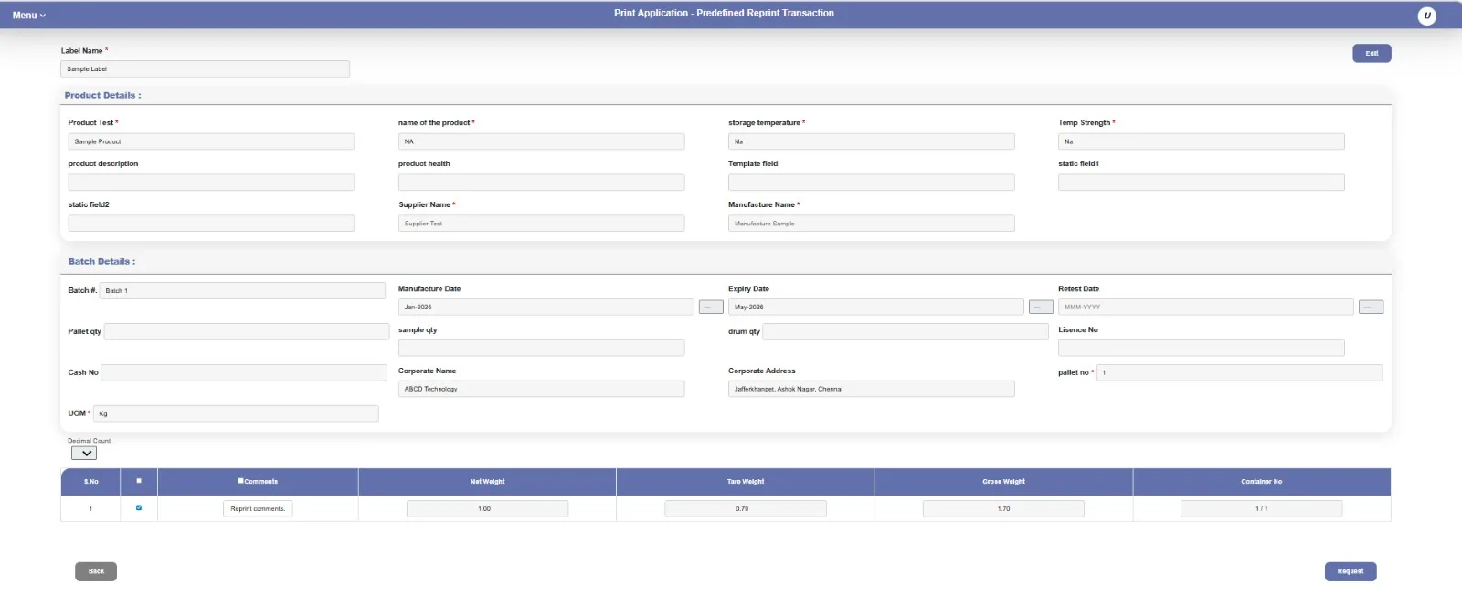The height and width of the screenshot is (616, 1462).
Task: Click the storage temperature field
Action: pos(871,141)
